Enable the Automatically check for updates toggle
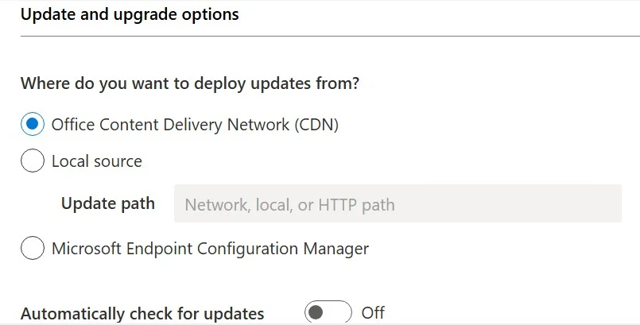This screenshot has height=325, width=640. 328,312
